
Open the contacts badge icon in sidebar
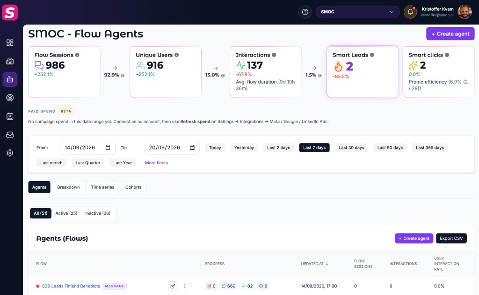click(10, 116)
